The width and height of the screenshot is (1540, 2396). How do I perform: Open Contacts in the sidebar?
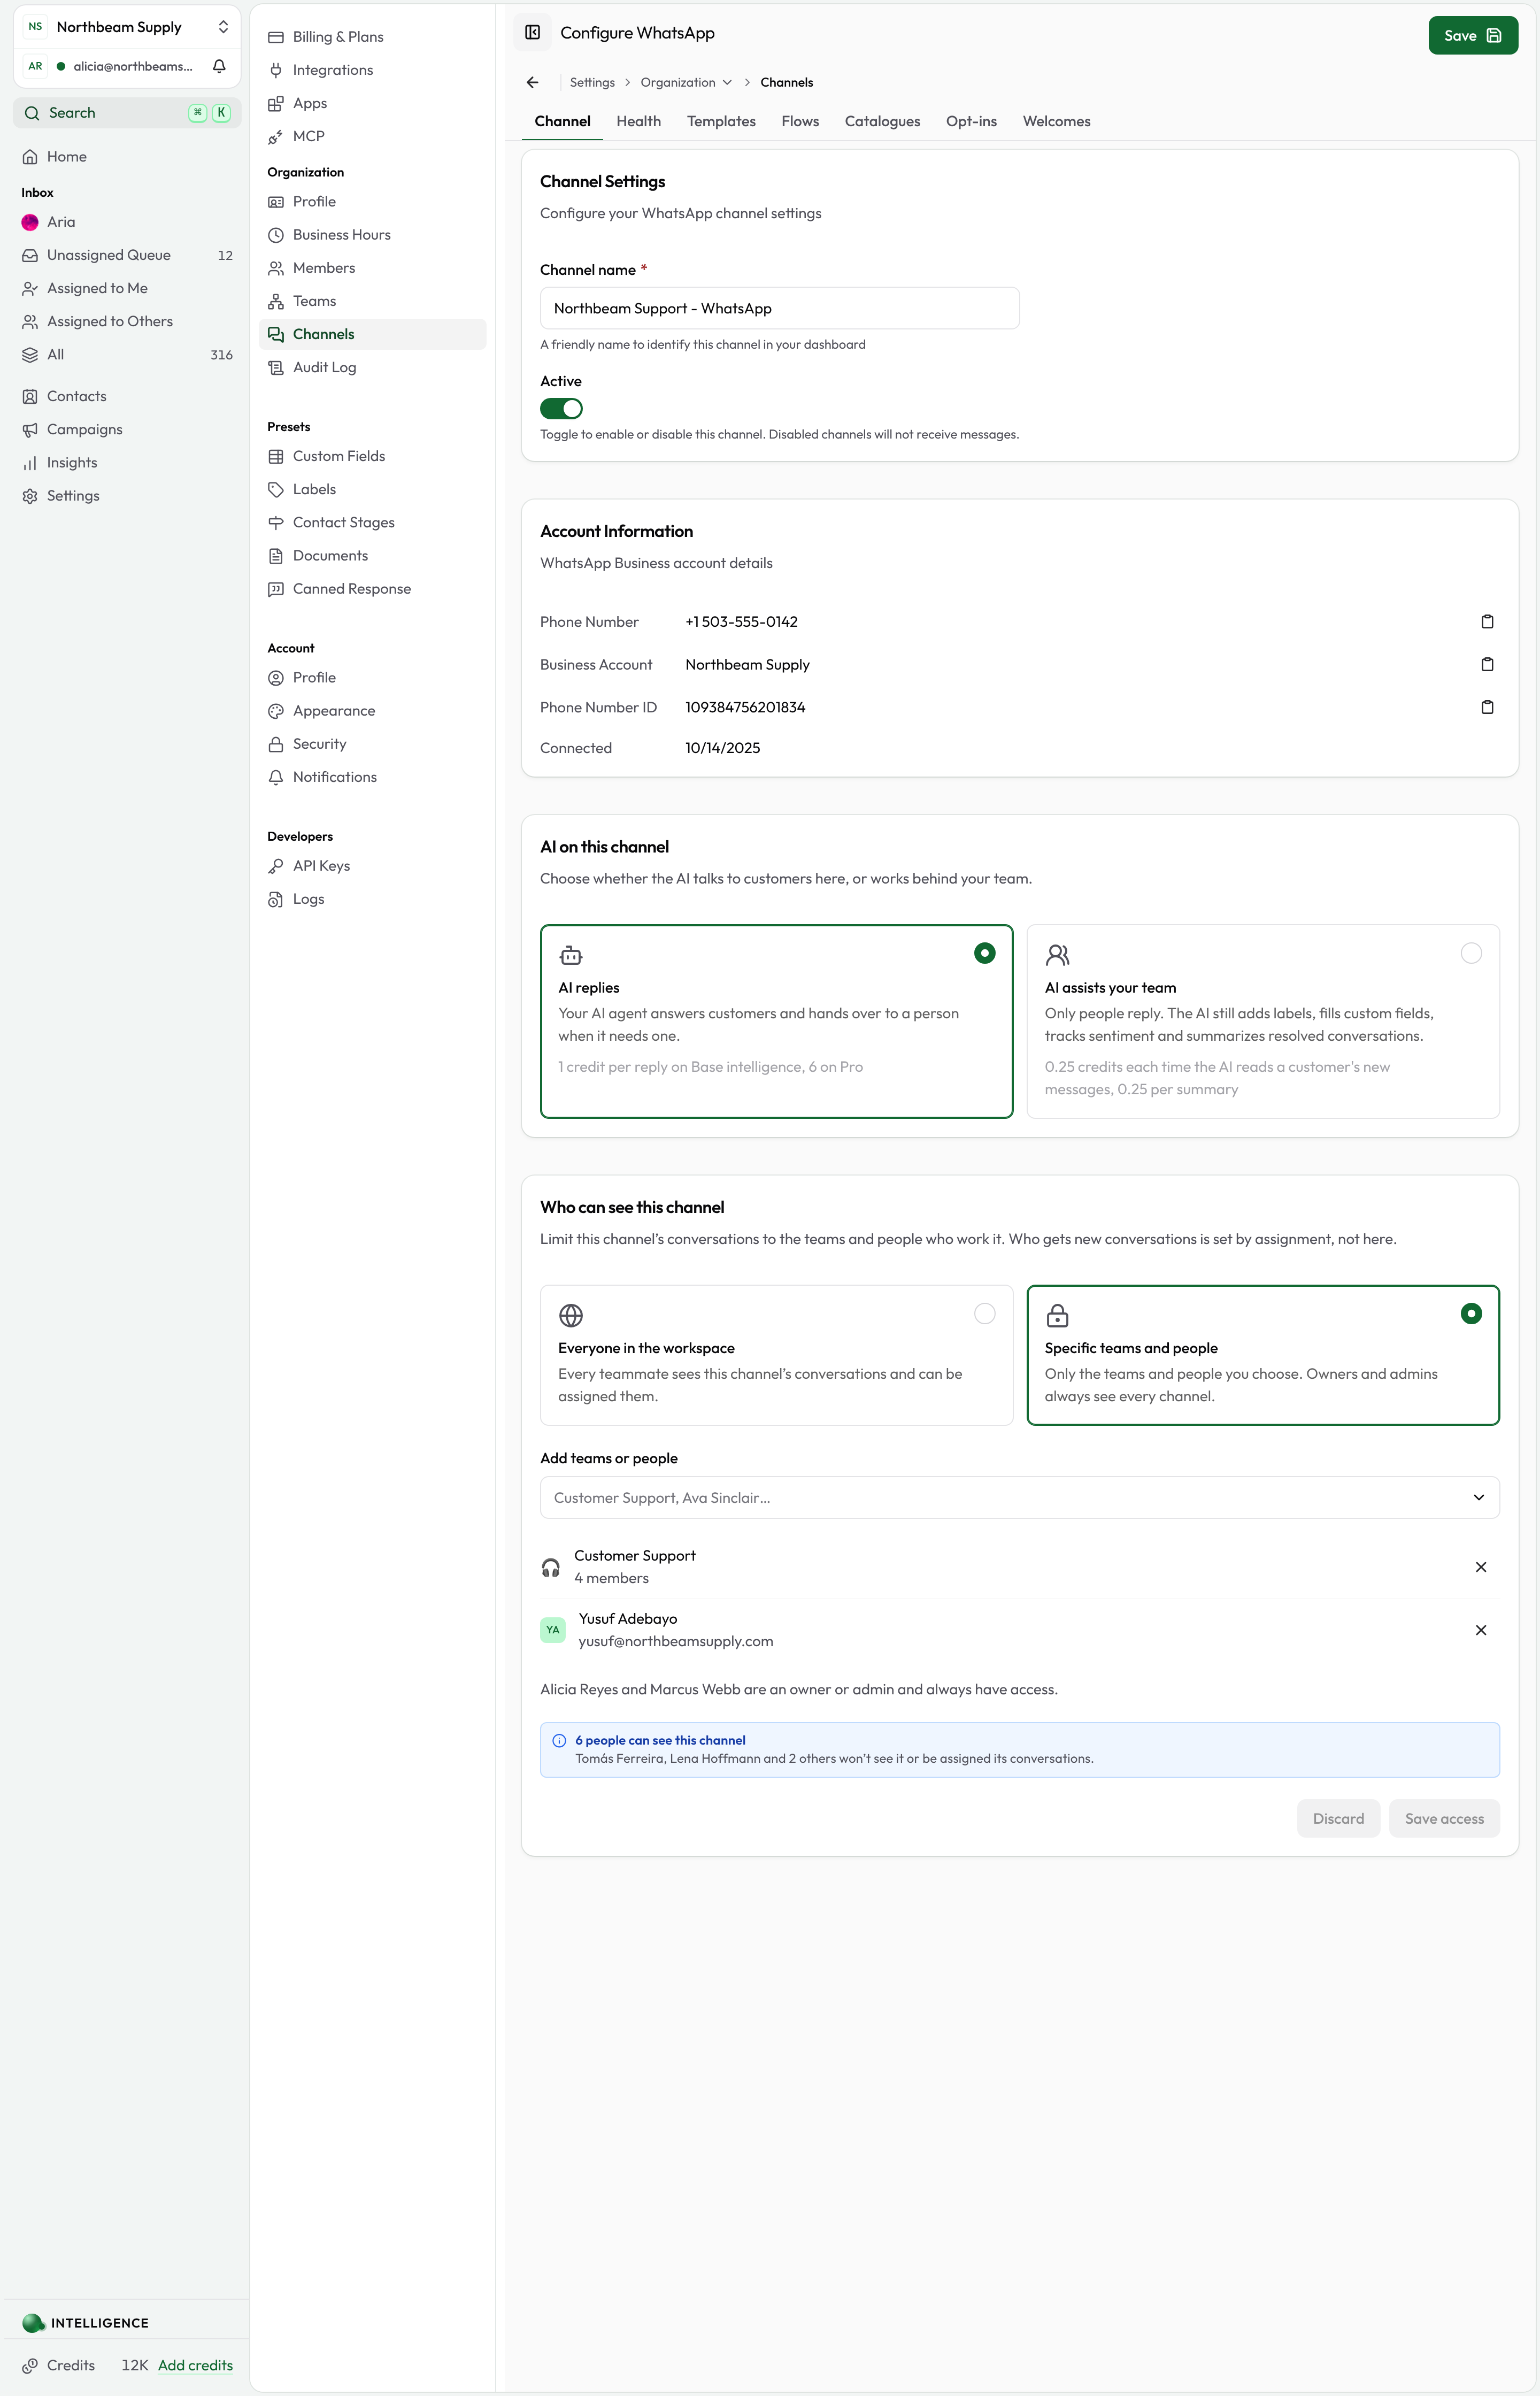pyautogui.click(x=127, y=396)
